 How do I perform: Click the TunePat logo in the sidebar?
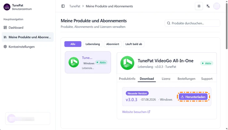(7, 7)
